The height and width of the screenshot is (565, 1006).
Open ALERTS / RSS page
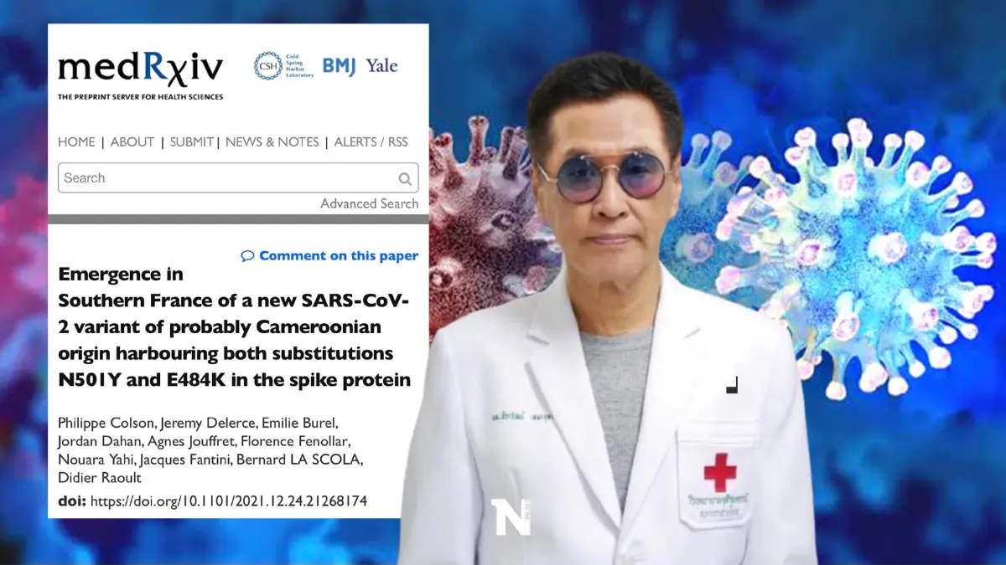(371, 142)
